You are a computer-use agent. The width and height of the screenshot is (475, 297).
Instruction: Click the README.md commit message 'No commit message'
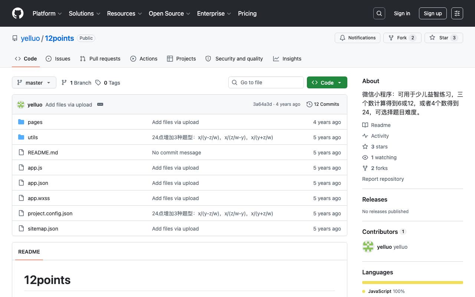coord(177,153)
